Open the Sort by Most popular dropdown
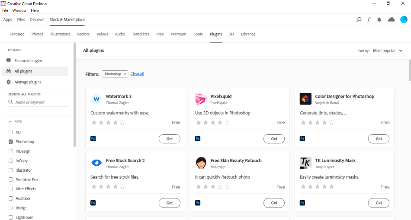 (387, 51)
